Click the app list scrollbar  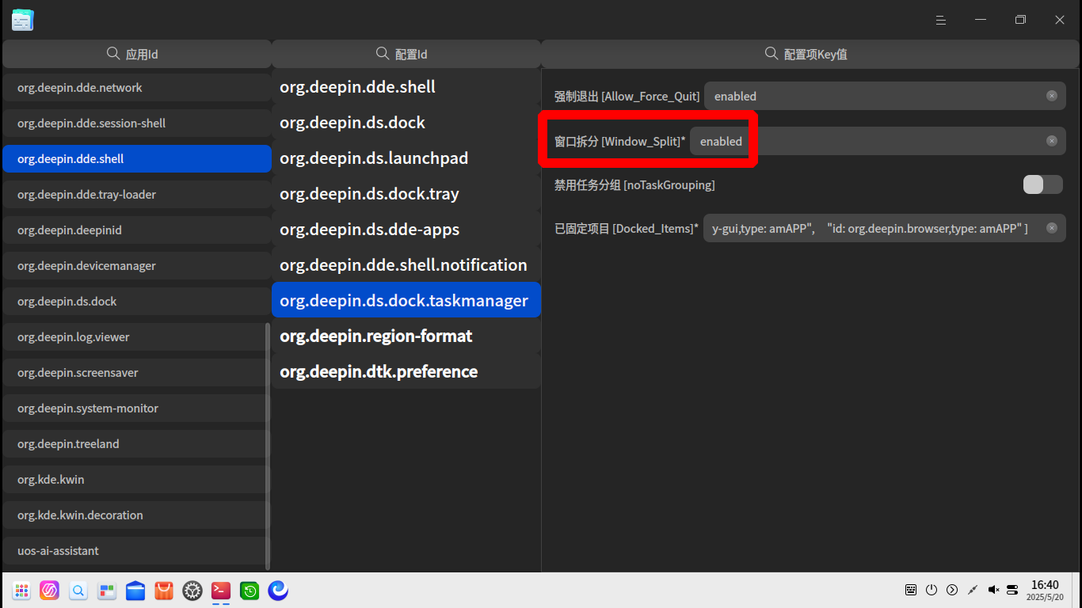pos(268,446)
